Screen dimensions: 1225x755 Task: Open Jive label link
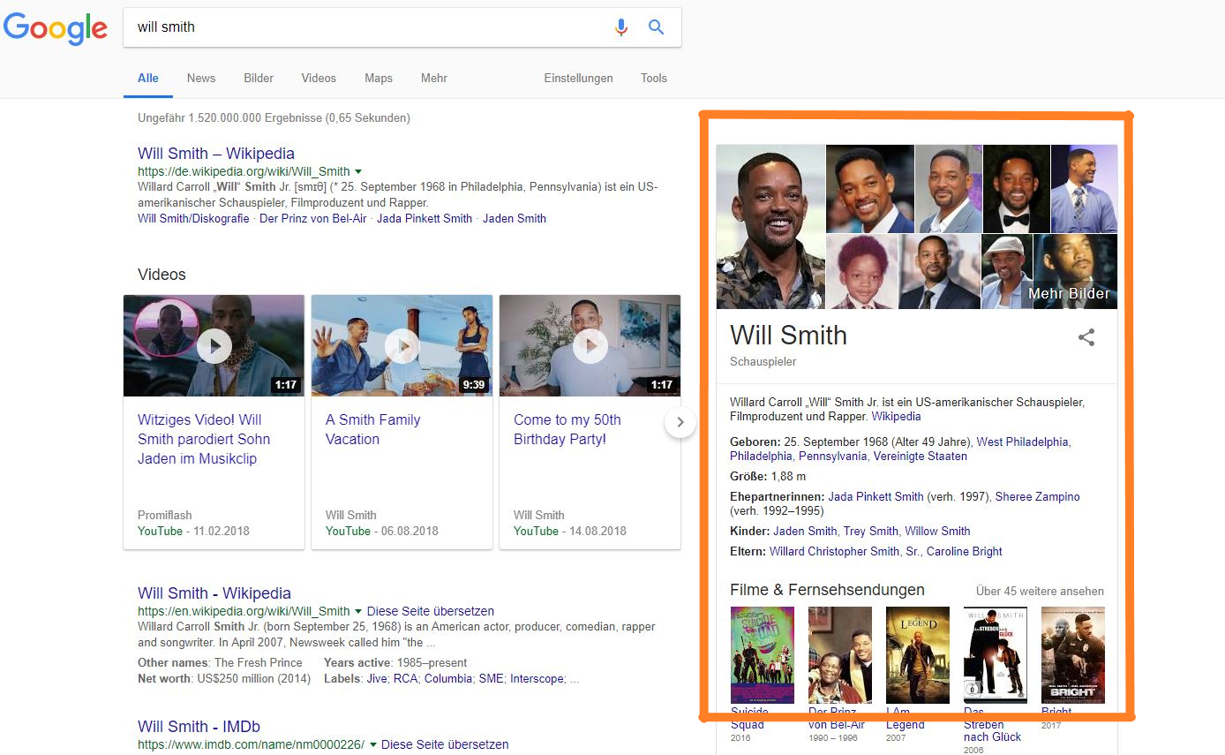pos(376,678)
